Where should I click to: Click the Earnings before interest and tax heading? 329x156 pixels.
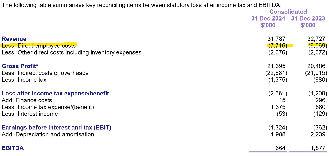tap(56, 128)
